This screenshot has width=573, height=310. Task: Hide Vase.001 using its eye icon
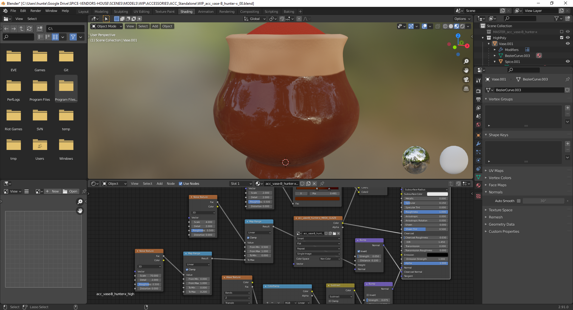[568, 44]
